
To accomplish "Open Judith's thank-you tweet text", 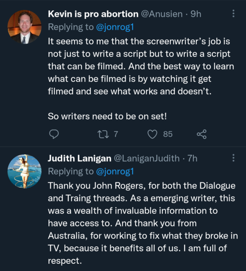I will tap(142, 223).
